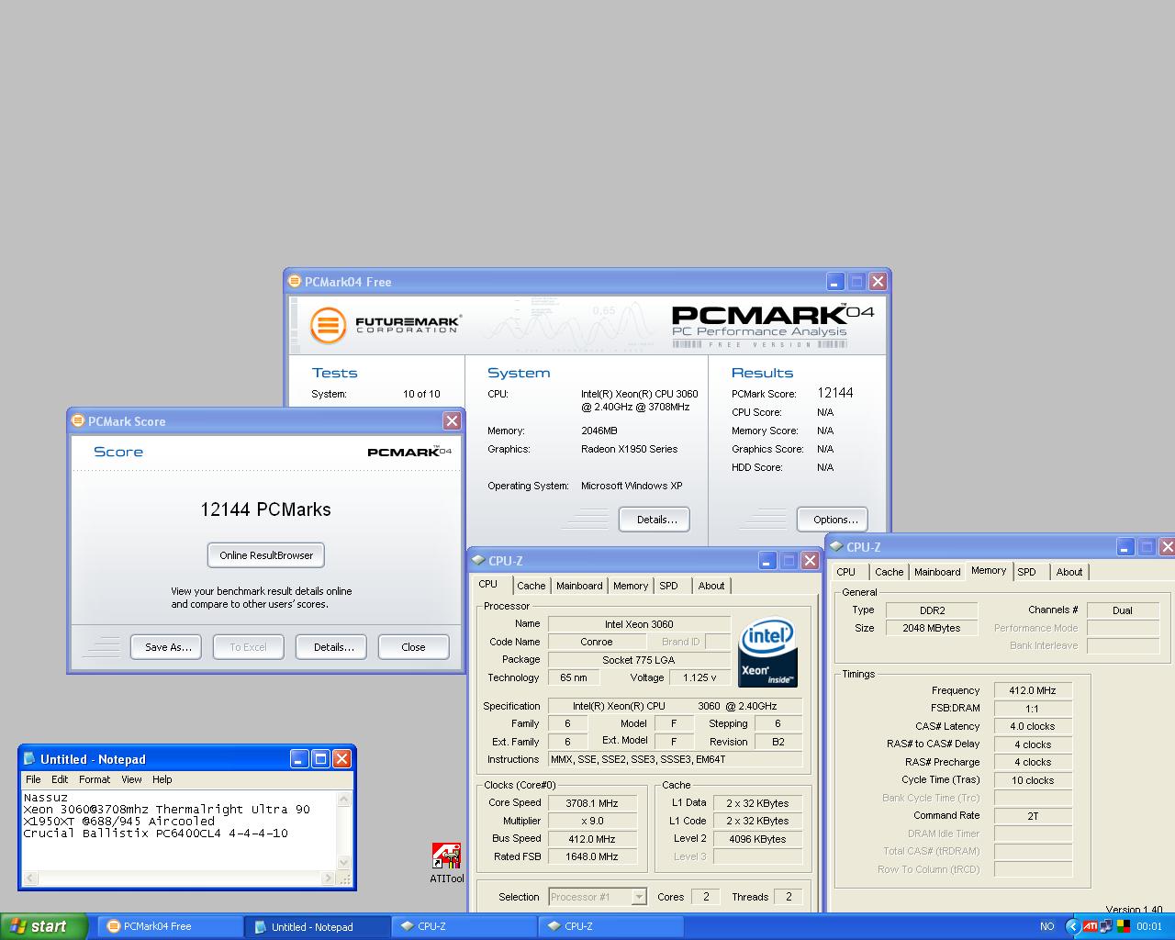Click the Intel Xeon inside logo
This screenshot has height=940, width=1175.
click(x=767, y=652)
